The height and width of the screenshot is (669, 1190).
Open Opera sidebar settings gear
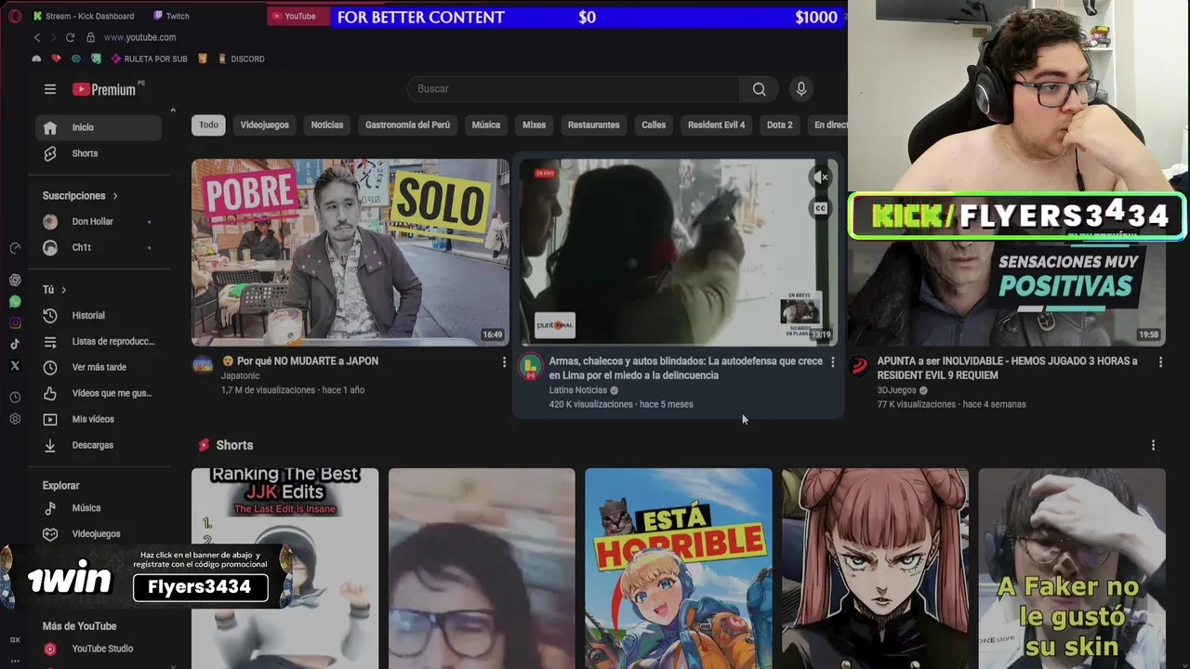(x=15, y=419)
